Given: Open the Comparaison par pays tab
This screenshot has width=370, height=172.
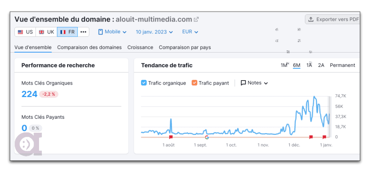Looking at the screenshot, I should (185, 47).
